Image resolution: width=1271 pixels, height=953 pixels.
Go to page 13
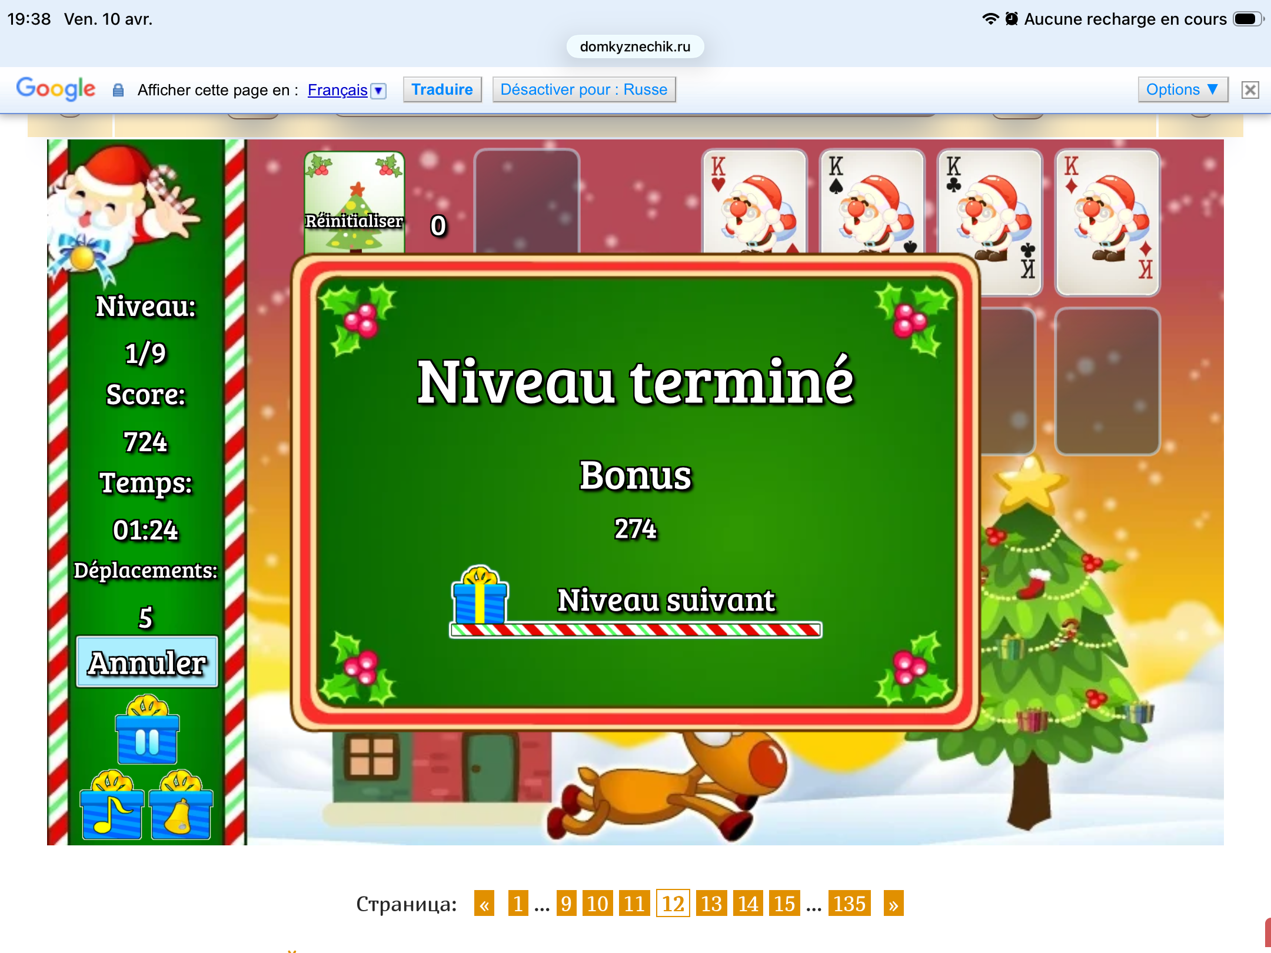[711, 904]
